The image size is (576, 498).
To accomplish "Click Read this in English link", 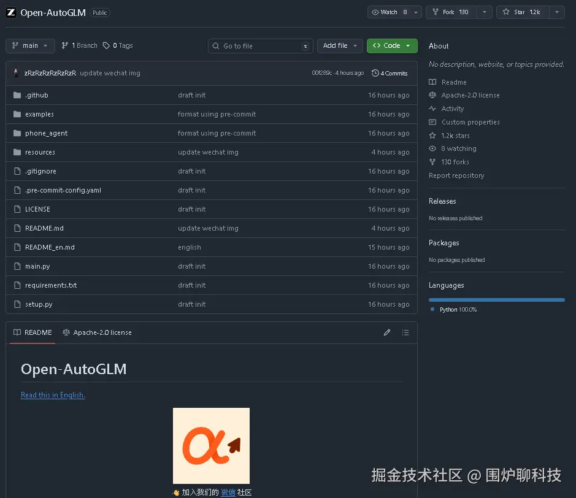I will (53, 395).
